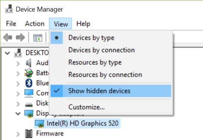Image resolution: width=203 pixels, height=140 pixels.
Task: Open the Help menu
Action: click(83, 24)
